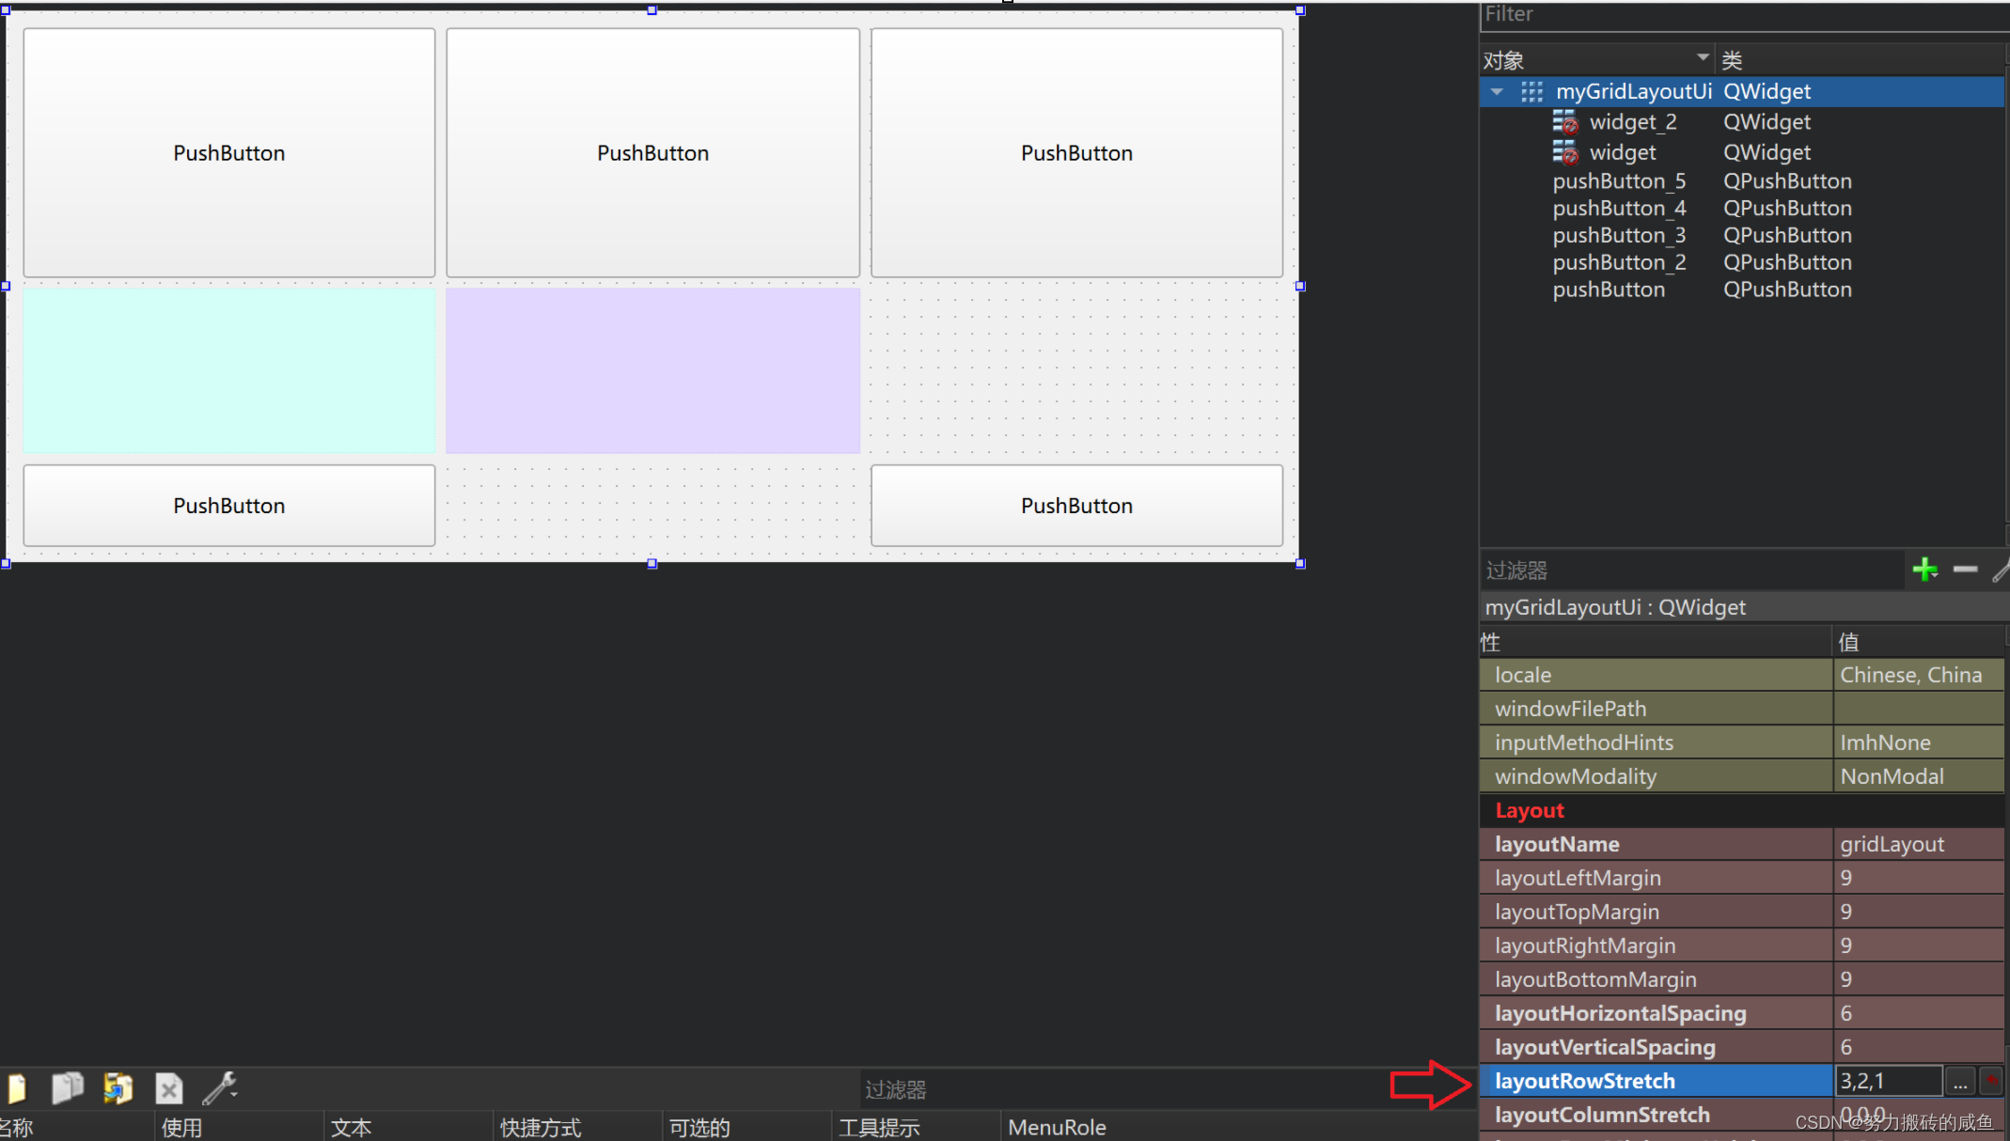Add dynamic property with green plus
This screenshot has height=1141, width=2010.
pyautogui.click(x=1924, y=570)
